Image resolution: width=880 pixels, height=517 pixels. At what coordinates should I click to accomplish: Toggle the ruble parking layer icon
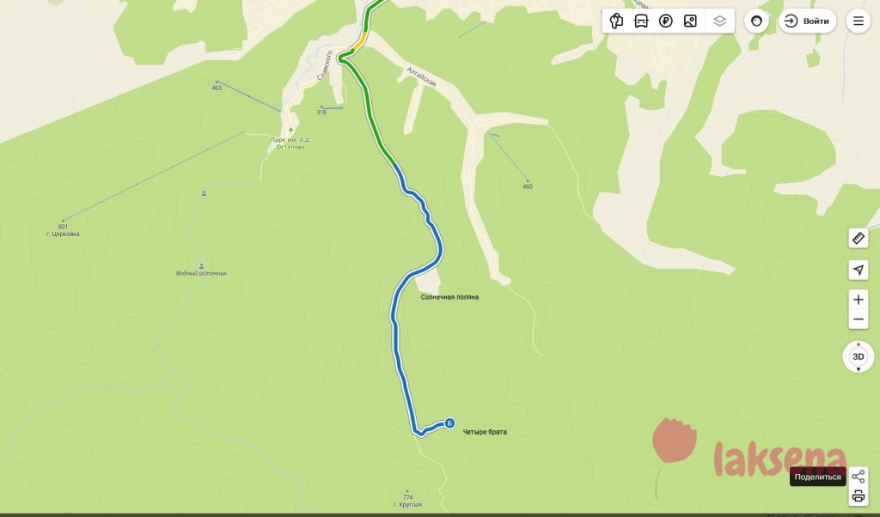pos(666,21)
